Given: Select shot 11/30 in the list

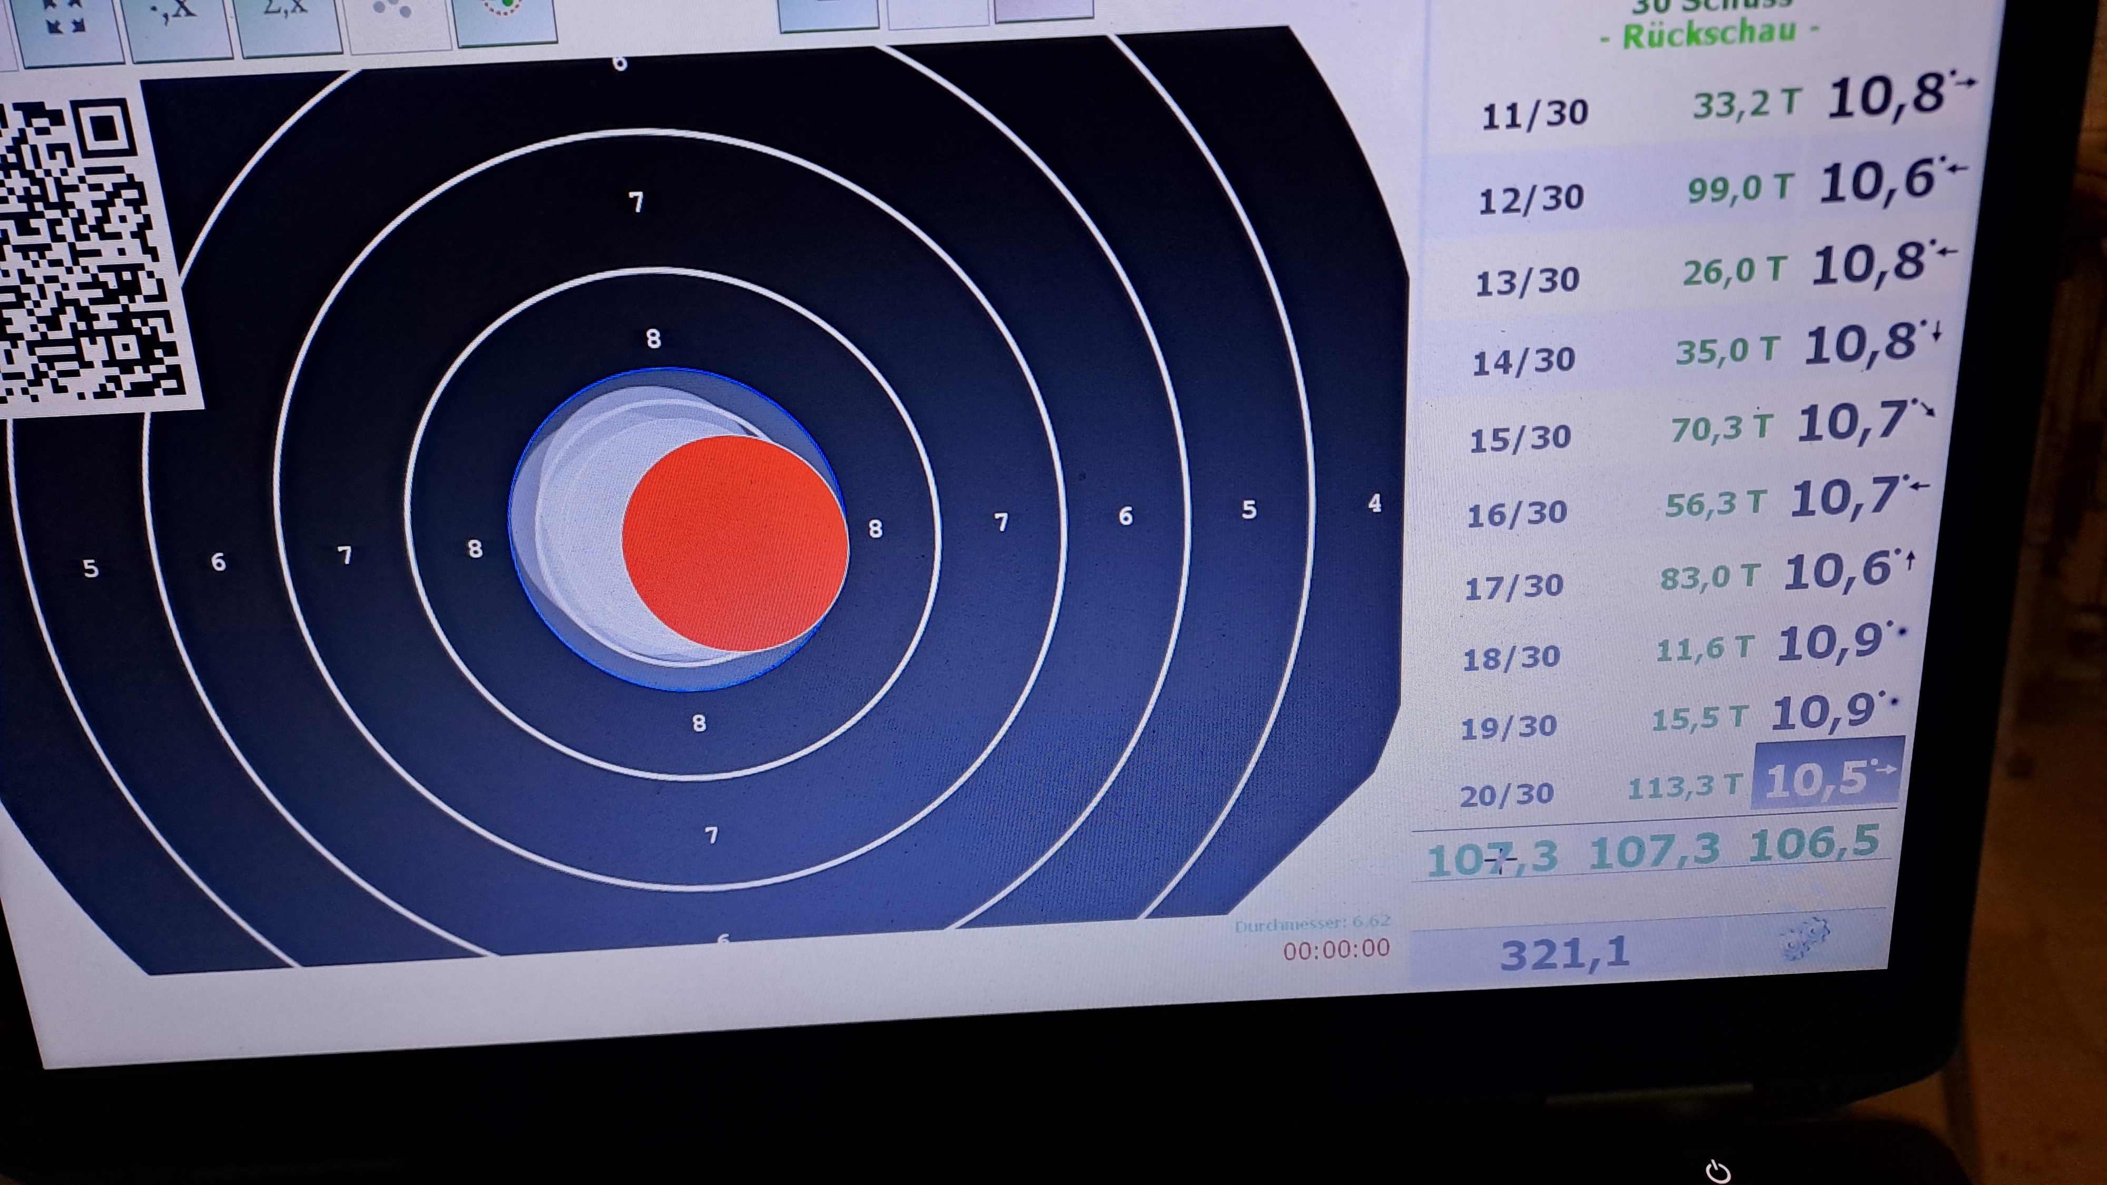Looking at the screenshot, I should pos(1534,114).
